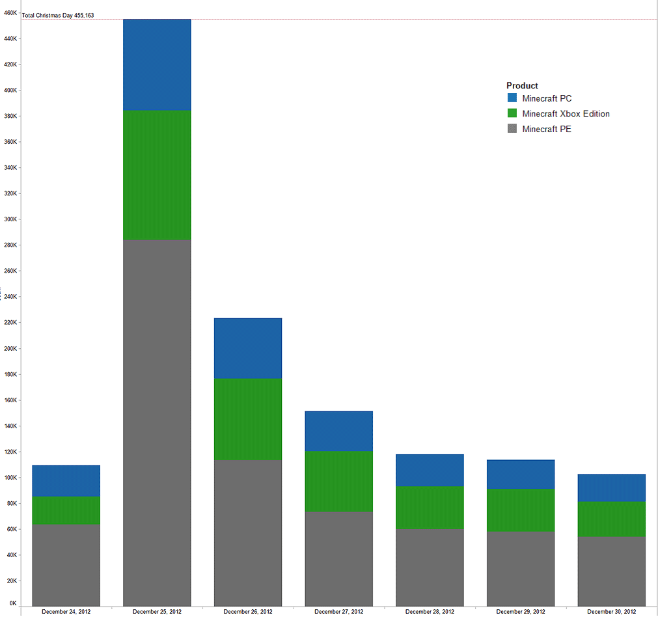Click the blue PC segment for December 26

click(248, 348)
